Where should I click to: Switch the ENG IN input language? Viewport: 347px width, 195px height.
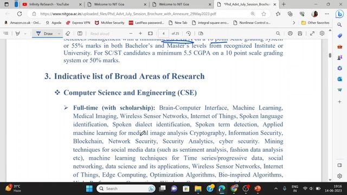tap(295, 188)
